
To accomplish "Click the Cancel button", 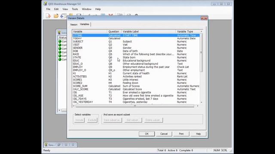I will click(164, 134).
